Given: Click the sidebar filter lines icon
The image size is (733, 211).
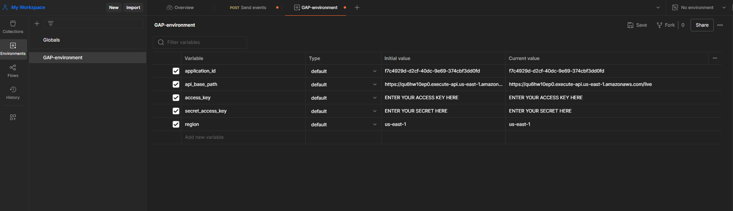Looking at the screenshot, I should tap(51, 24).
